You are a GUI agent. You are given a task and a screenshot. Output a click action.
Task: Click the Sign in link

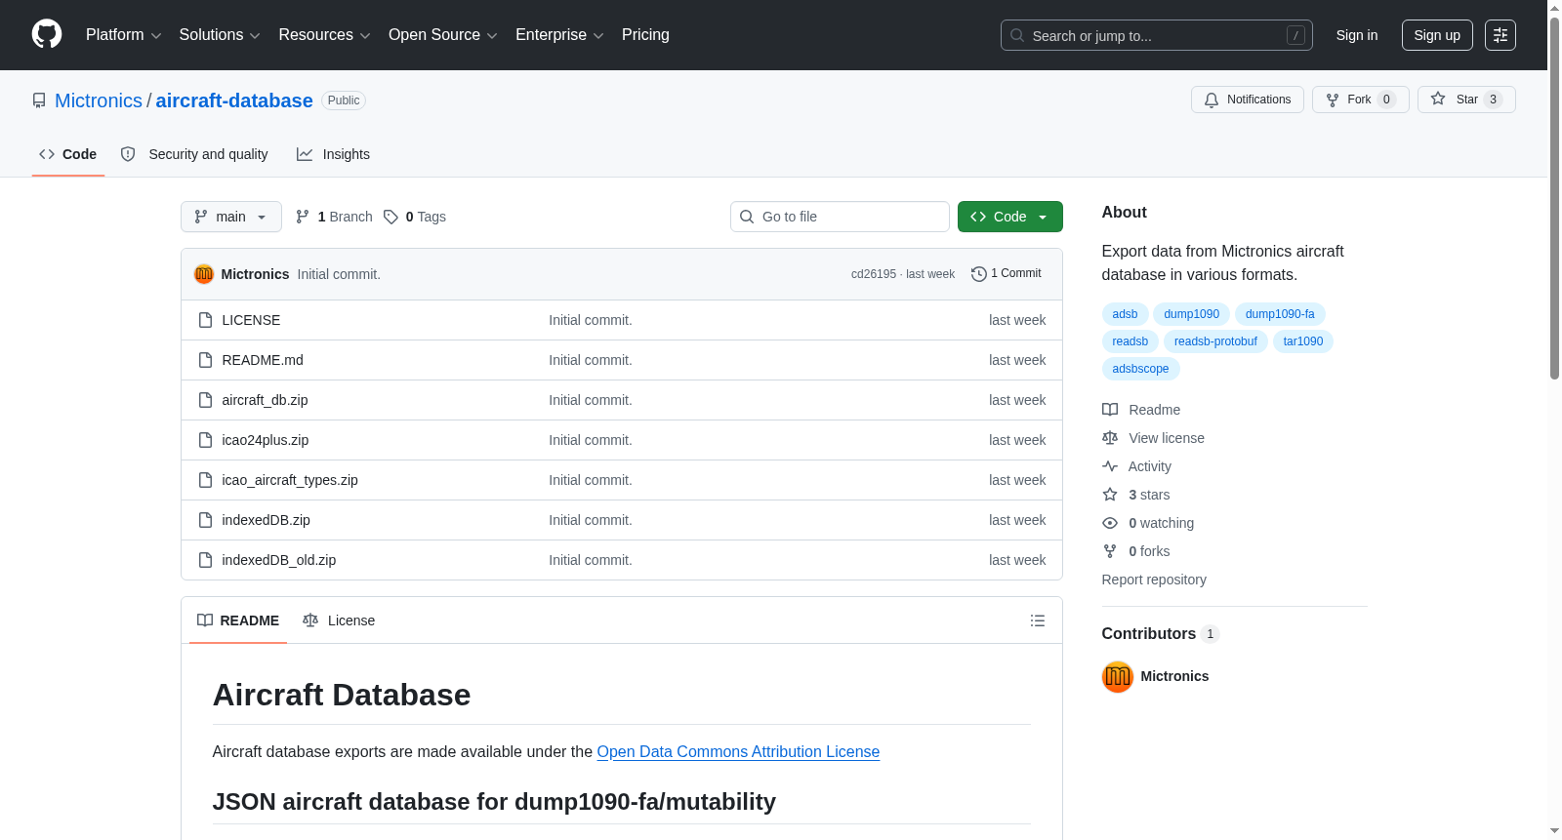(x=1357, y=35)
